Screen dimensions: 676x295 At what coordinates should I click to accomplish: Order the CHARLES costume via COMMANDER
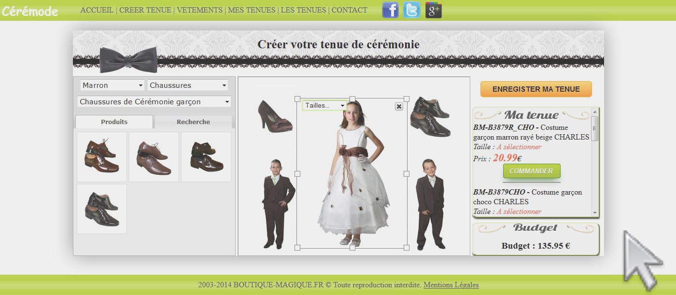pyautogui.click(x=531, y=170)
